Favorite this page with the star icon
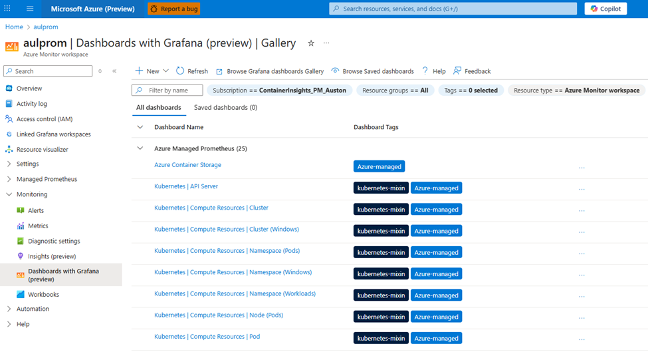Image resolution: width=648 pixels, height=352 pixels. coord(311,43)
